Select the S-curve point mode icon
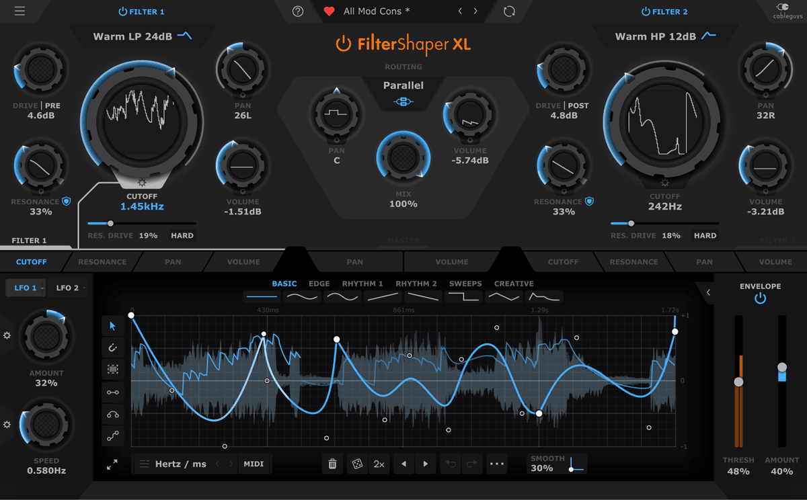The image size is (807, 500). pos(112,435)
